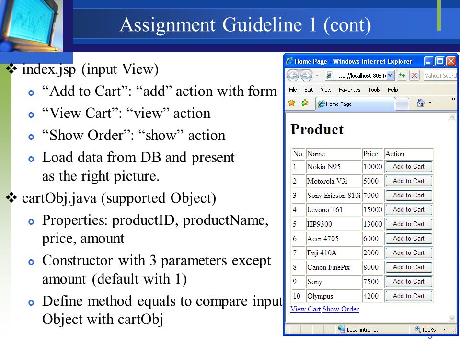The height and width of the screenshot is (345, 460).
Task: Select the Home Page browser tab
Action: pyautogui.click(x=355, y=104)
